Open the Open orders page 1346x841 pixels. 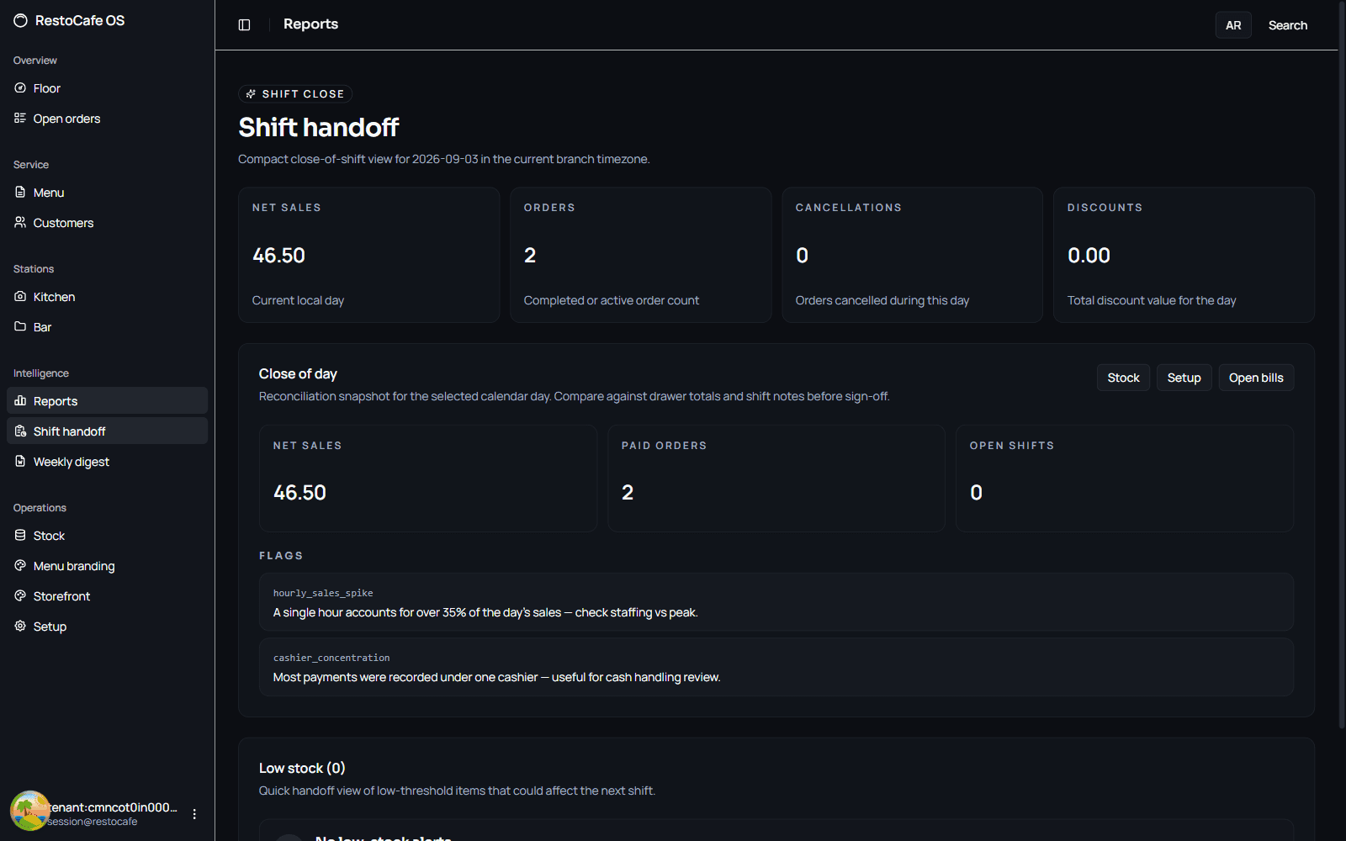tap(107, 119)
